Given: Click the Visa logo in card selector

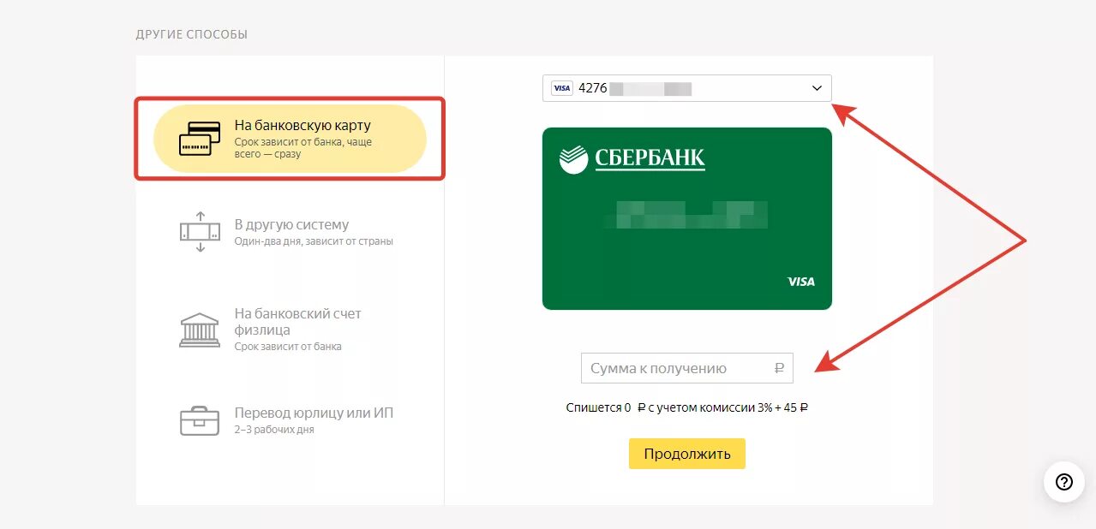Looking at the screenshot, I should pos(561,88).
